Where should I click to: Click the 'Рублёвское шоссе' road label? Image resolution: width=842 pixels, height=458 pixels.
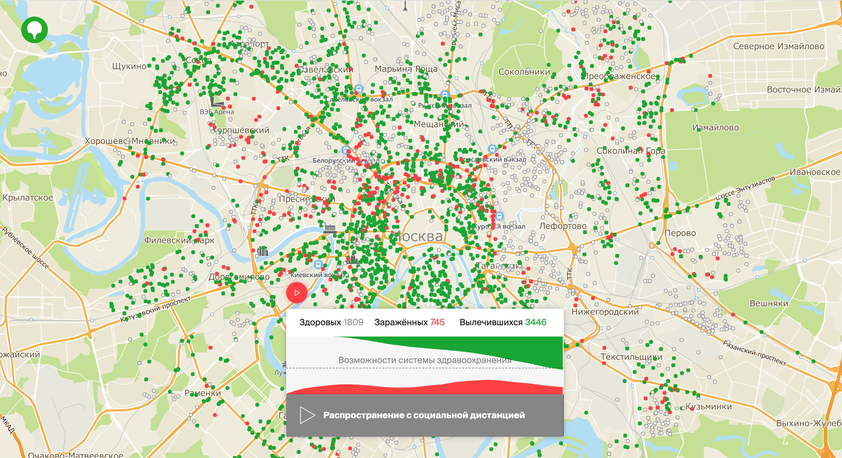click(25, 248)
